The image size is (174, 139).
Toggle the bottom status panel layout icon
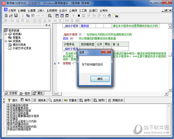[62, 16]
